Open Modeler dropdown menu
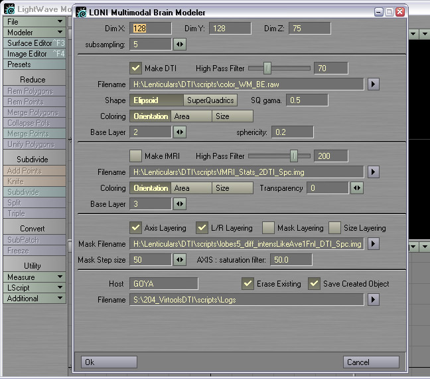Screen dimensions: 430x379 (x=35, y=32)
